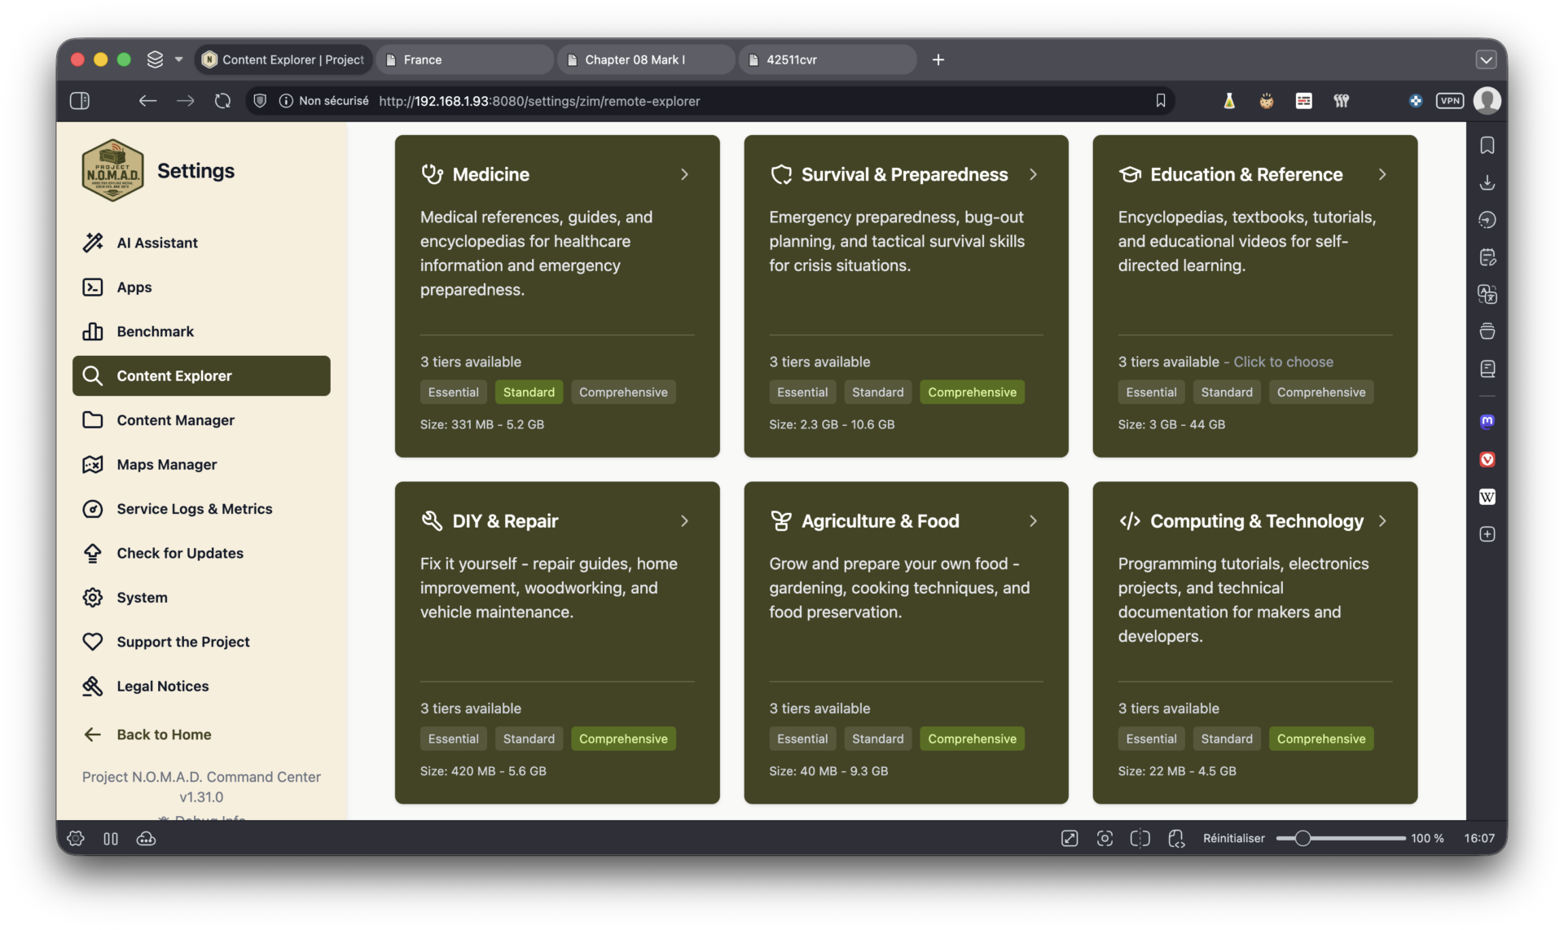Viewport: 1564px width, 930px height.
Task: Click the page zoom slider handle
Action: coord(1302,838)
